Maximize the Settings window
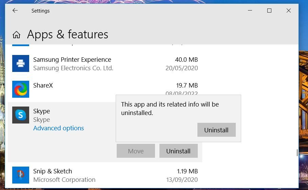Image resolution: width=308 pixels, height=190 pixels. [x=269, y=11]
